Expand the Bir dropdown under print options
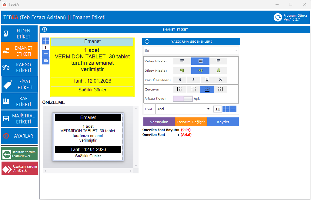Screen dimensions: 311x200 click(191, 50)
